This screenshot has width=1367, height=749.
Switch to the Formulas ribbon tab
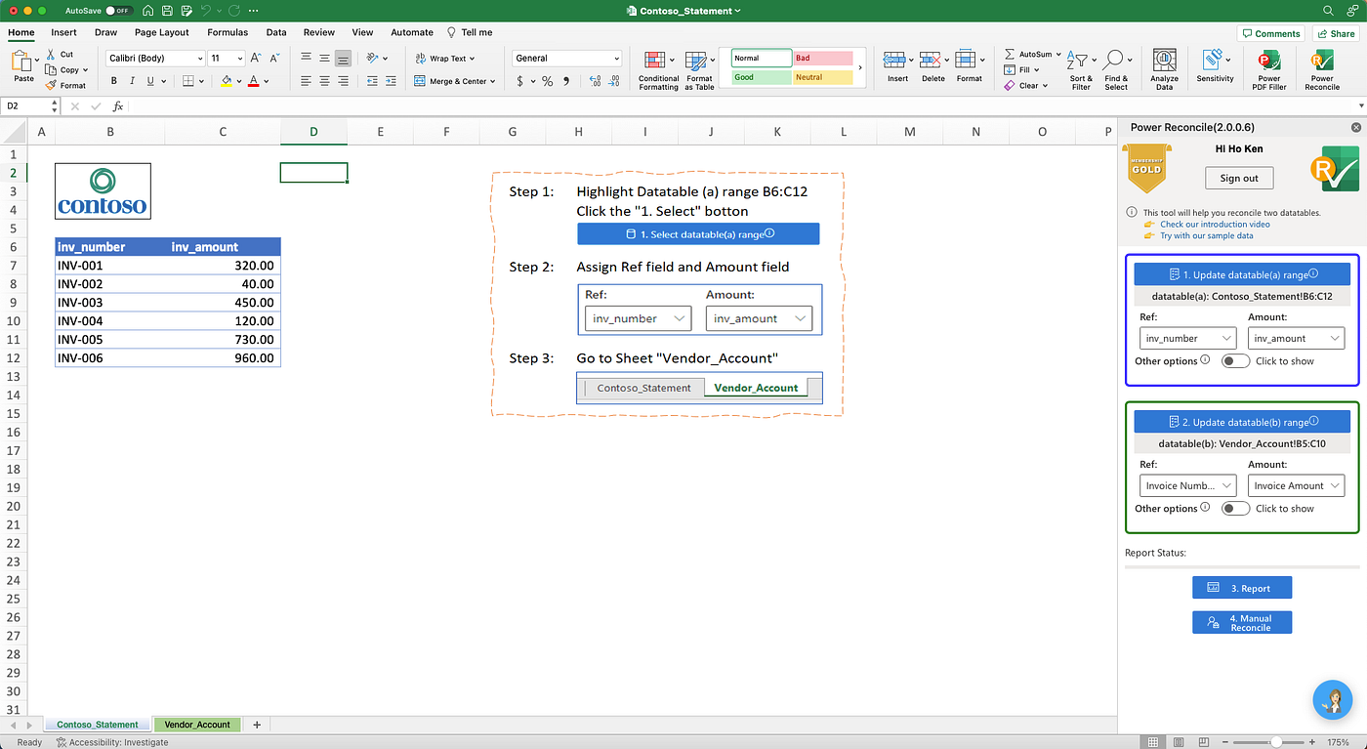[x=228, y=32]
